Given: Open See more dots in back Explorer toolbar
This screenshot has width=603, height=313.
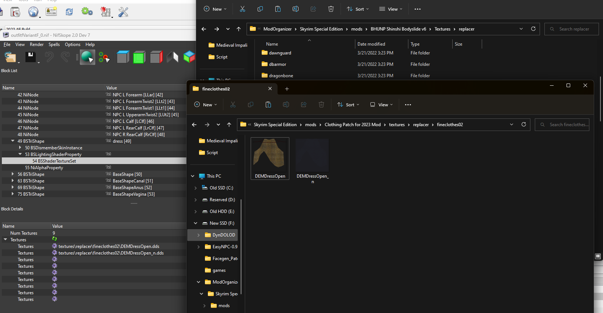Looking at the screenshot, I should point(418,9).
